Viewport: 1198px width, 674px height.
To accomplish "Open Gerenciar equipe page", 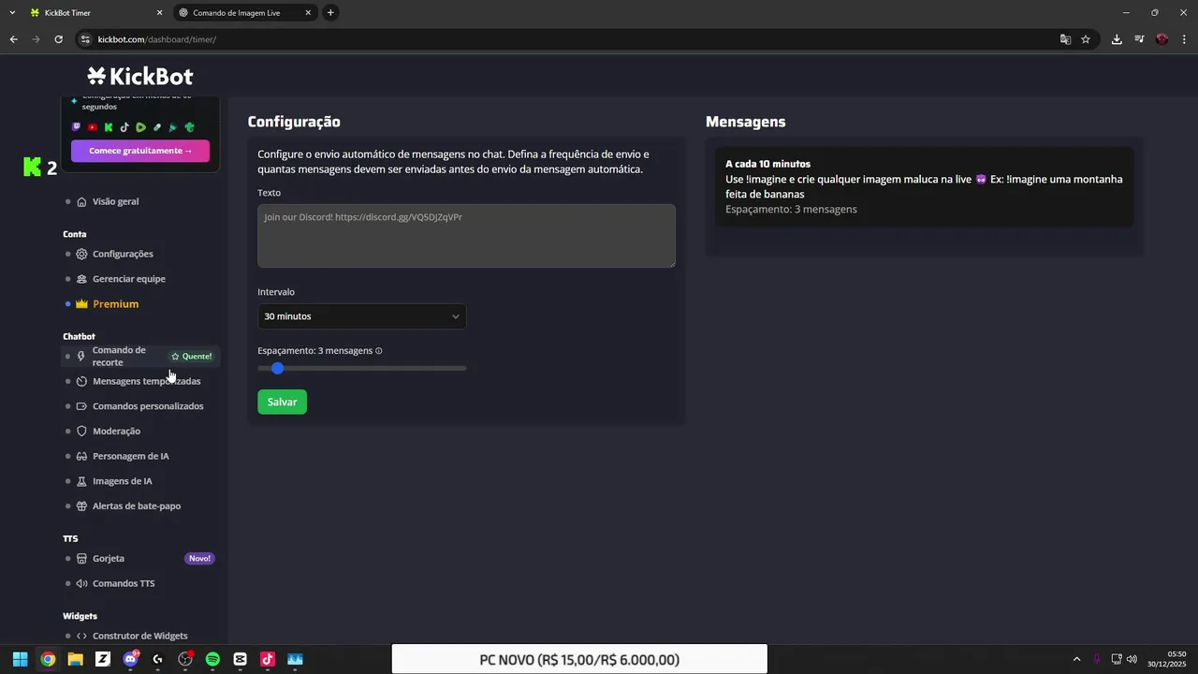I will coord(128,279).
